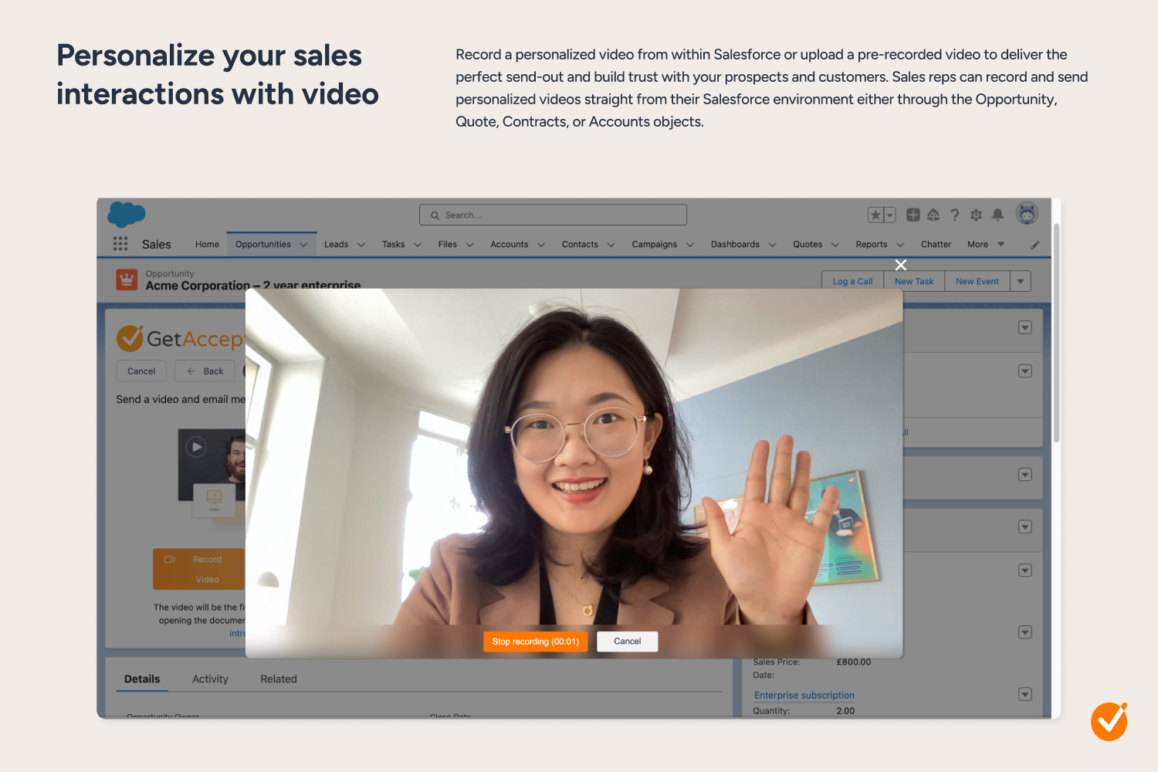Image resolution: width=1158 pixels, height=772 pixels.
Task: Click the global actions plus icon
Action: click(x=913, y=215)
